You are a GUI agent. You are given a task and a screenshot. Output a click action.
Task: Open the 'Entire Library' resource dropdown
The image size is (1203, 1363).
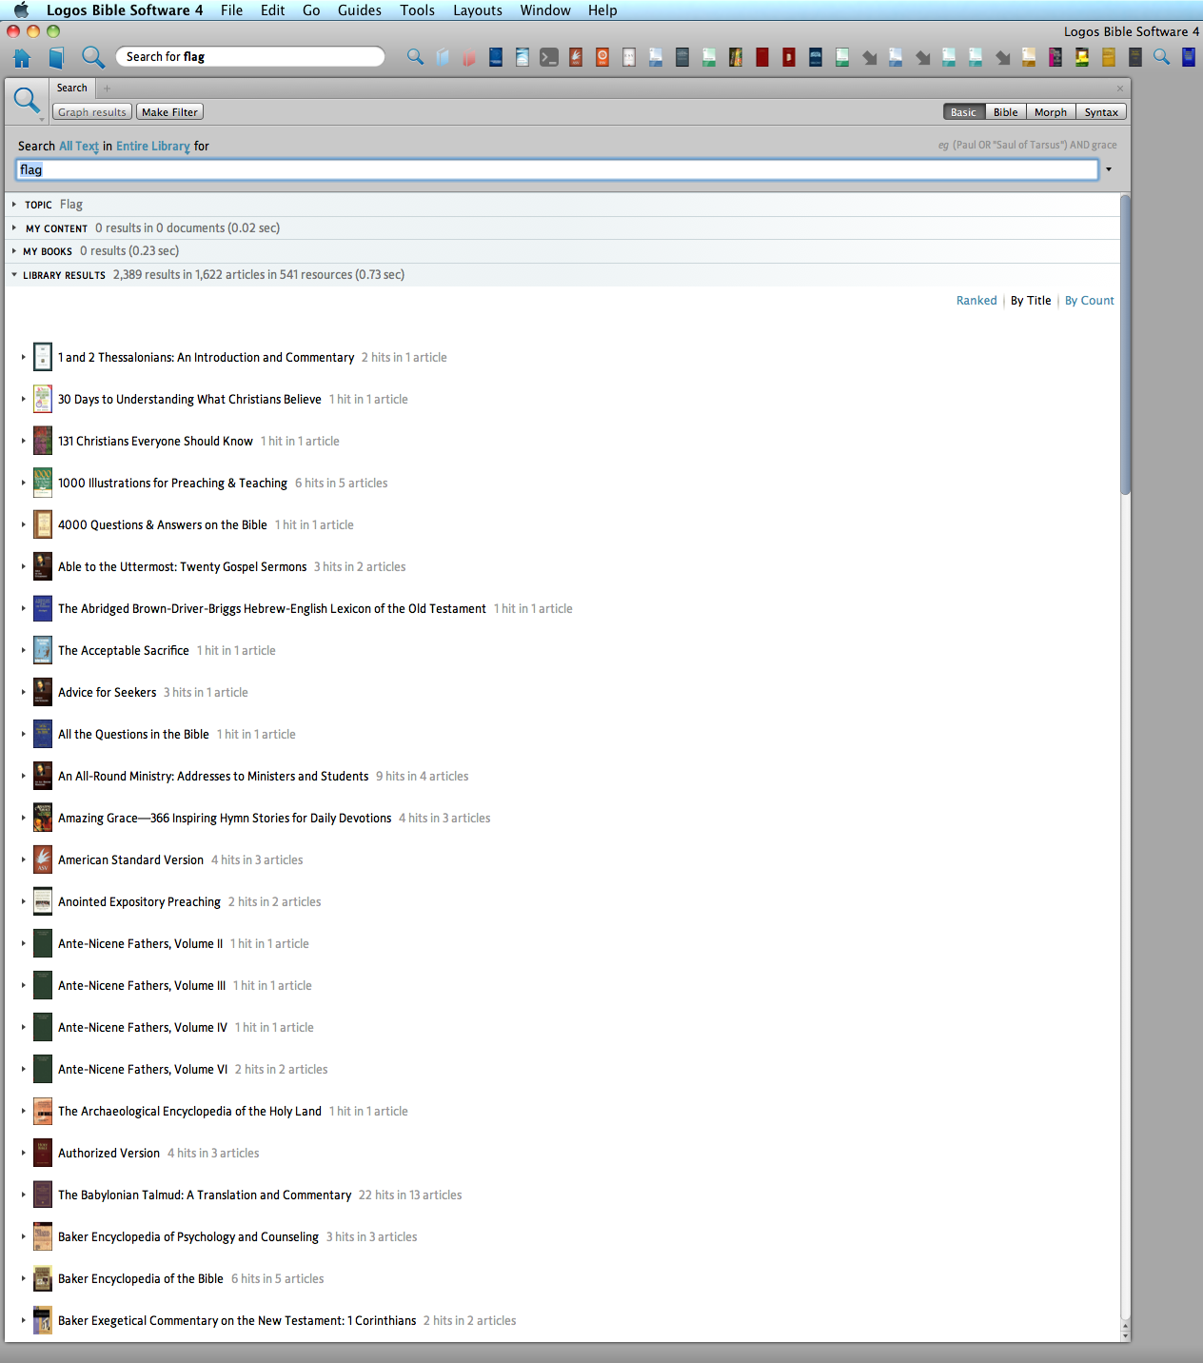(x=153, y=147)
